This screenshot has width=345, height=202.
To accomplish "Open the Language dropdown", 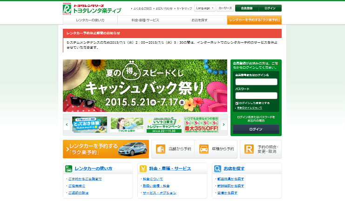I will coord(205,8).
